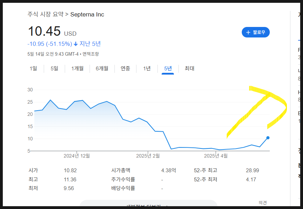
Task: Select the 5일 time range tab
Action: coord(54,69)
